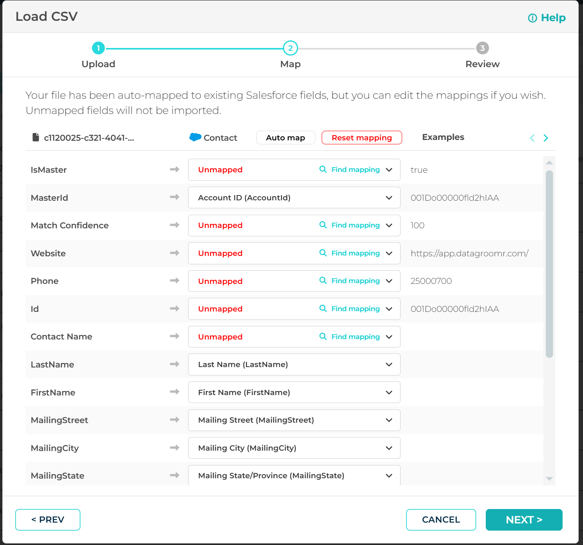Click the arrow icon in LastName row
583x545 pixels.
174,364
